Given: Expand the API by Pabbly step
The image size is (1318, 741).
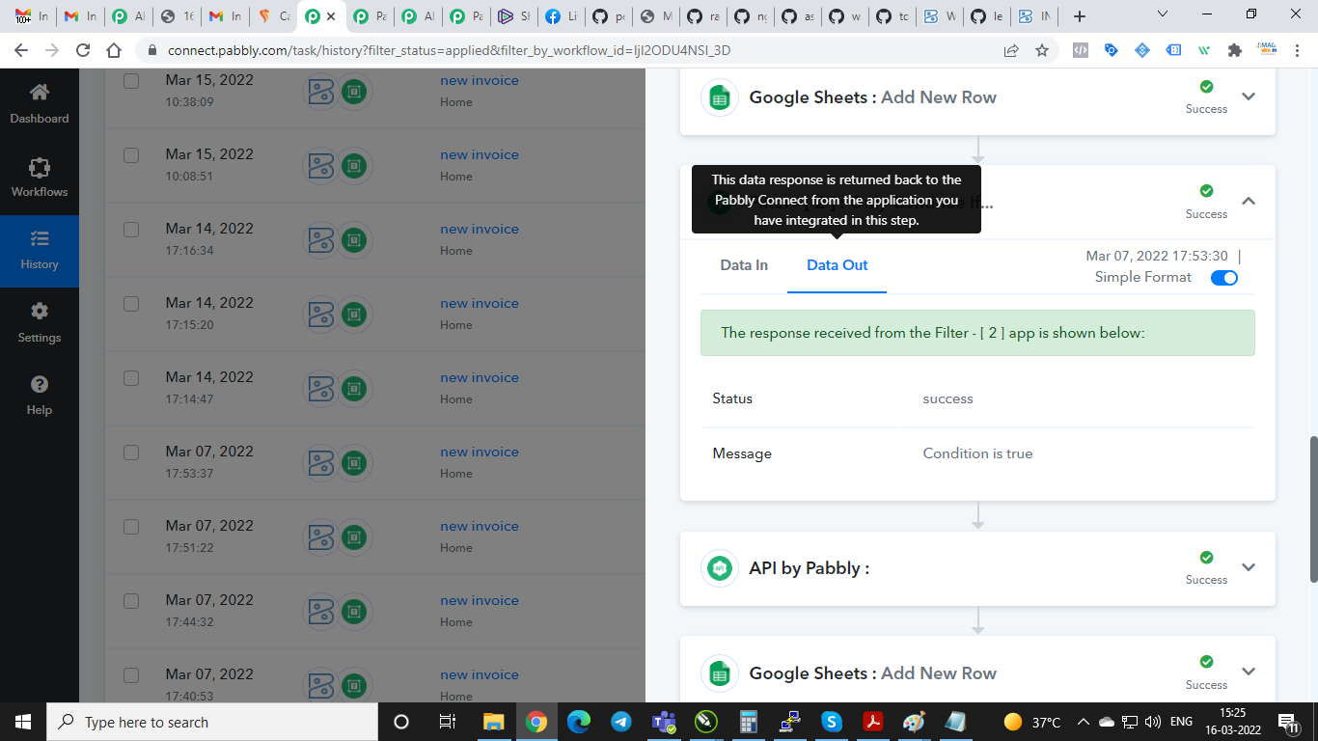Looking at the screenshot, I should point(1249,567).
